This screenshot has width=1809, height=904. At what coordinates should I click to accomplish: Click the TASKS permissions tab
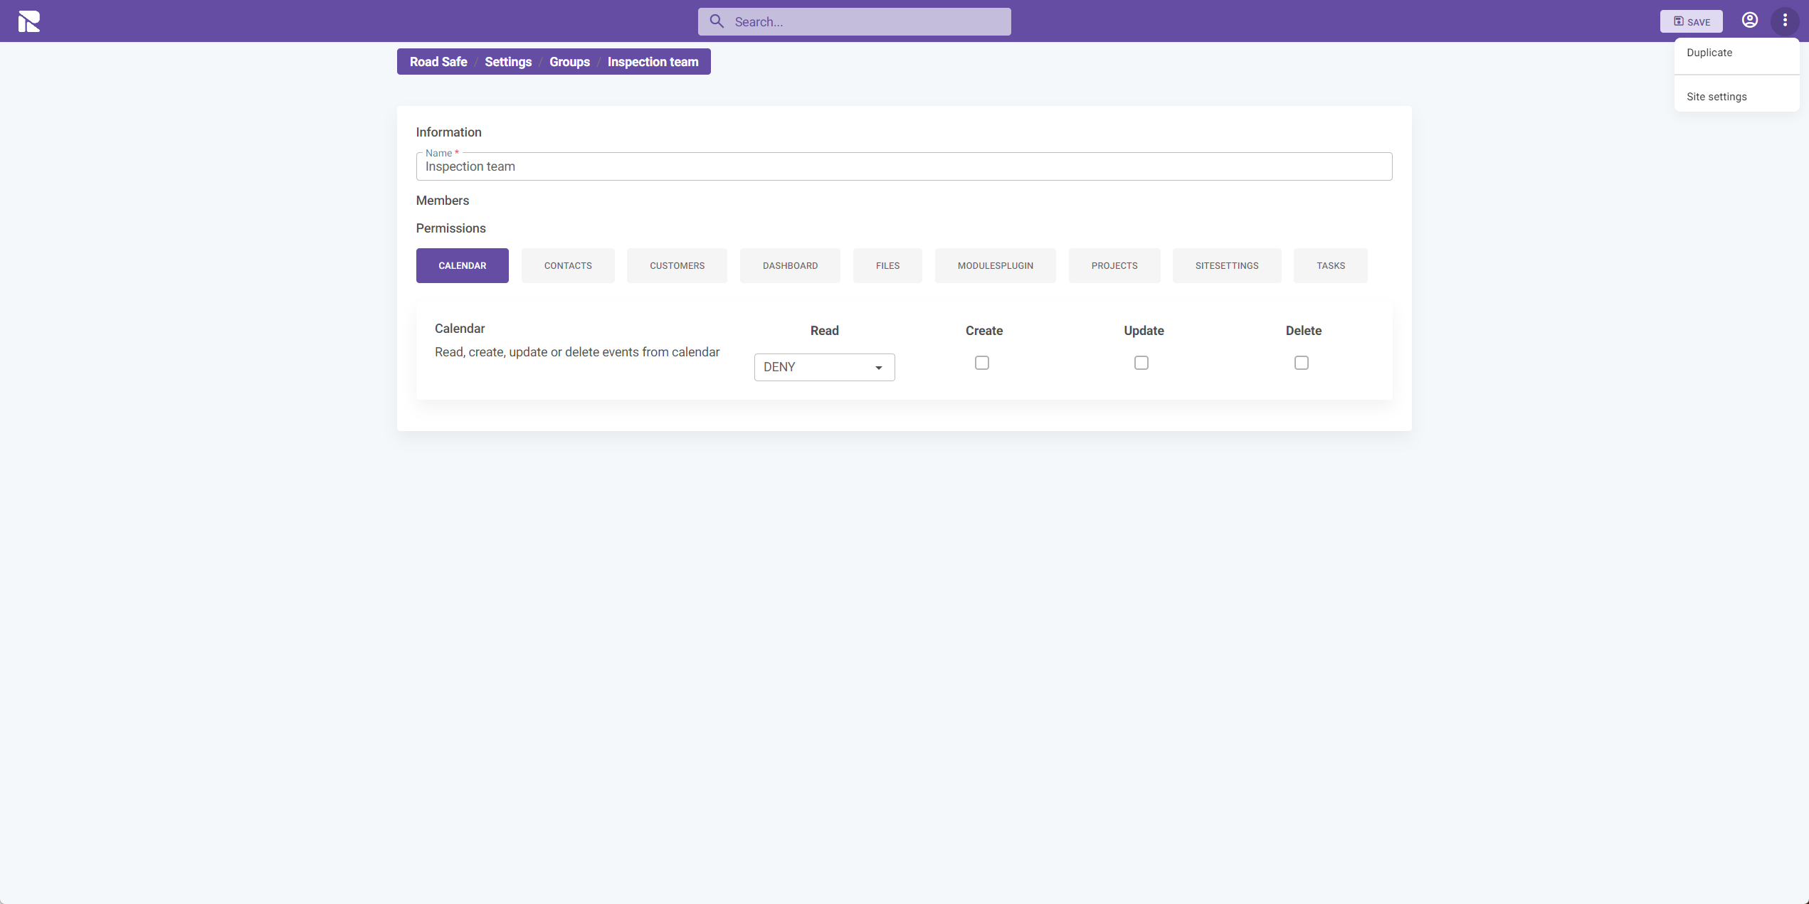click(x=1330, y=265)
